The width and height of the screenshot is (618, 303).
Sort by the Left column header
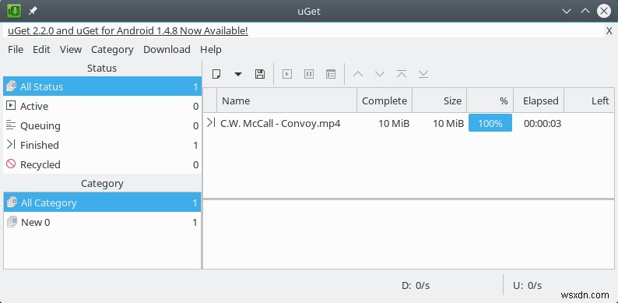tap(589, 100)
